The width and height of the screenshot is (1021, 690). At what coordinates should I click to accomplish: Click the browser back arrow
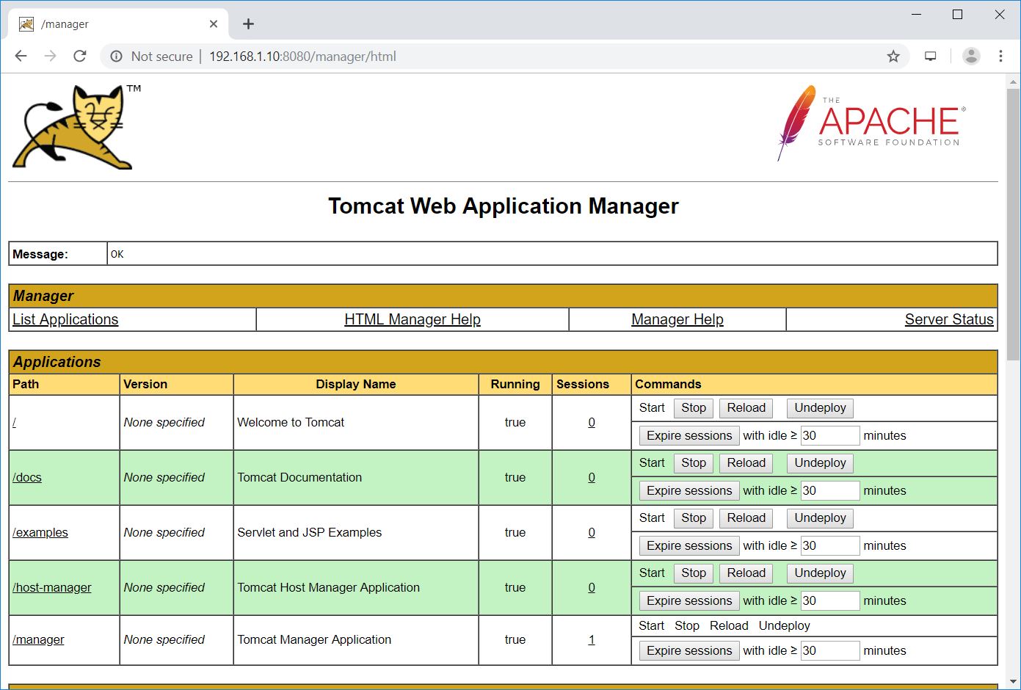(x=21, y=57)
